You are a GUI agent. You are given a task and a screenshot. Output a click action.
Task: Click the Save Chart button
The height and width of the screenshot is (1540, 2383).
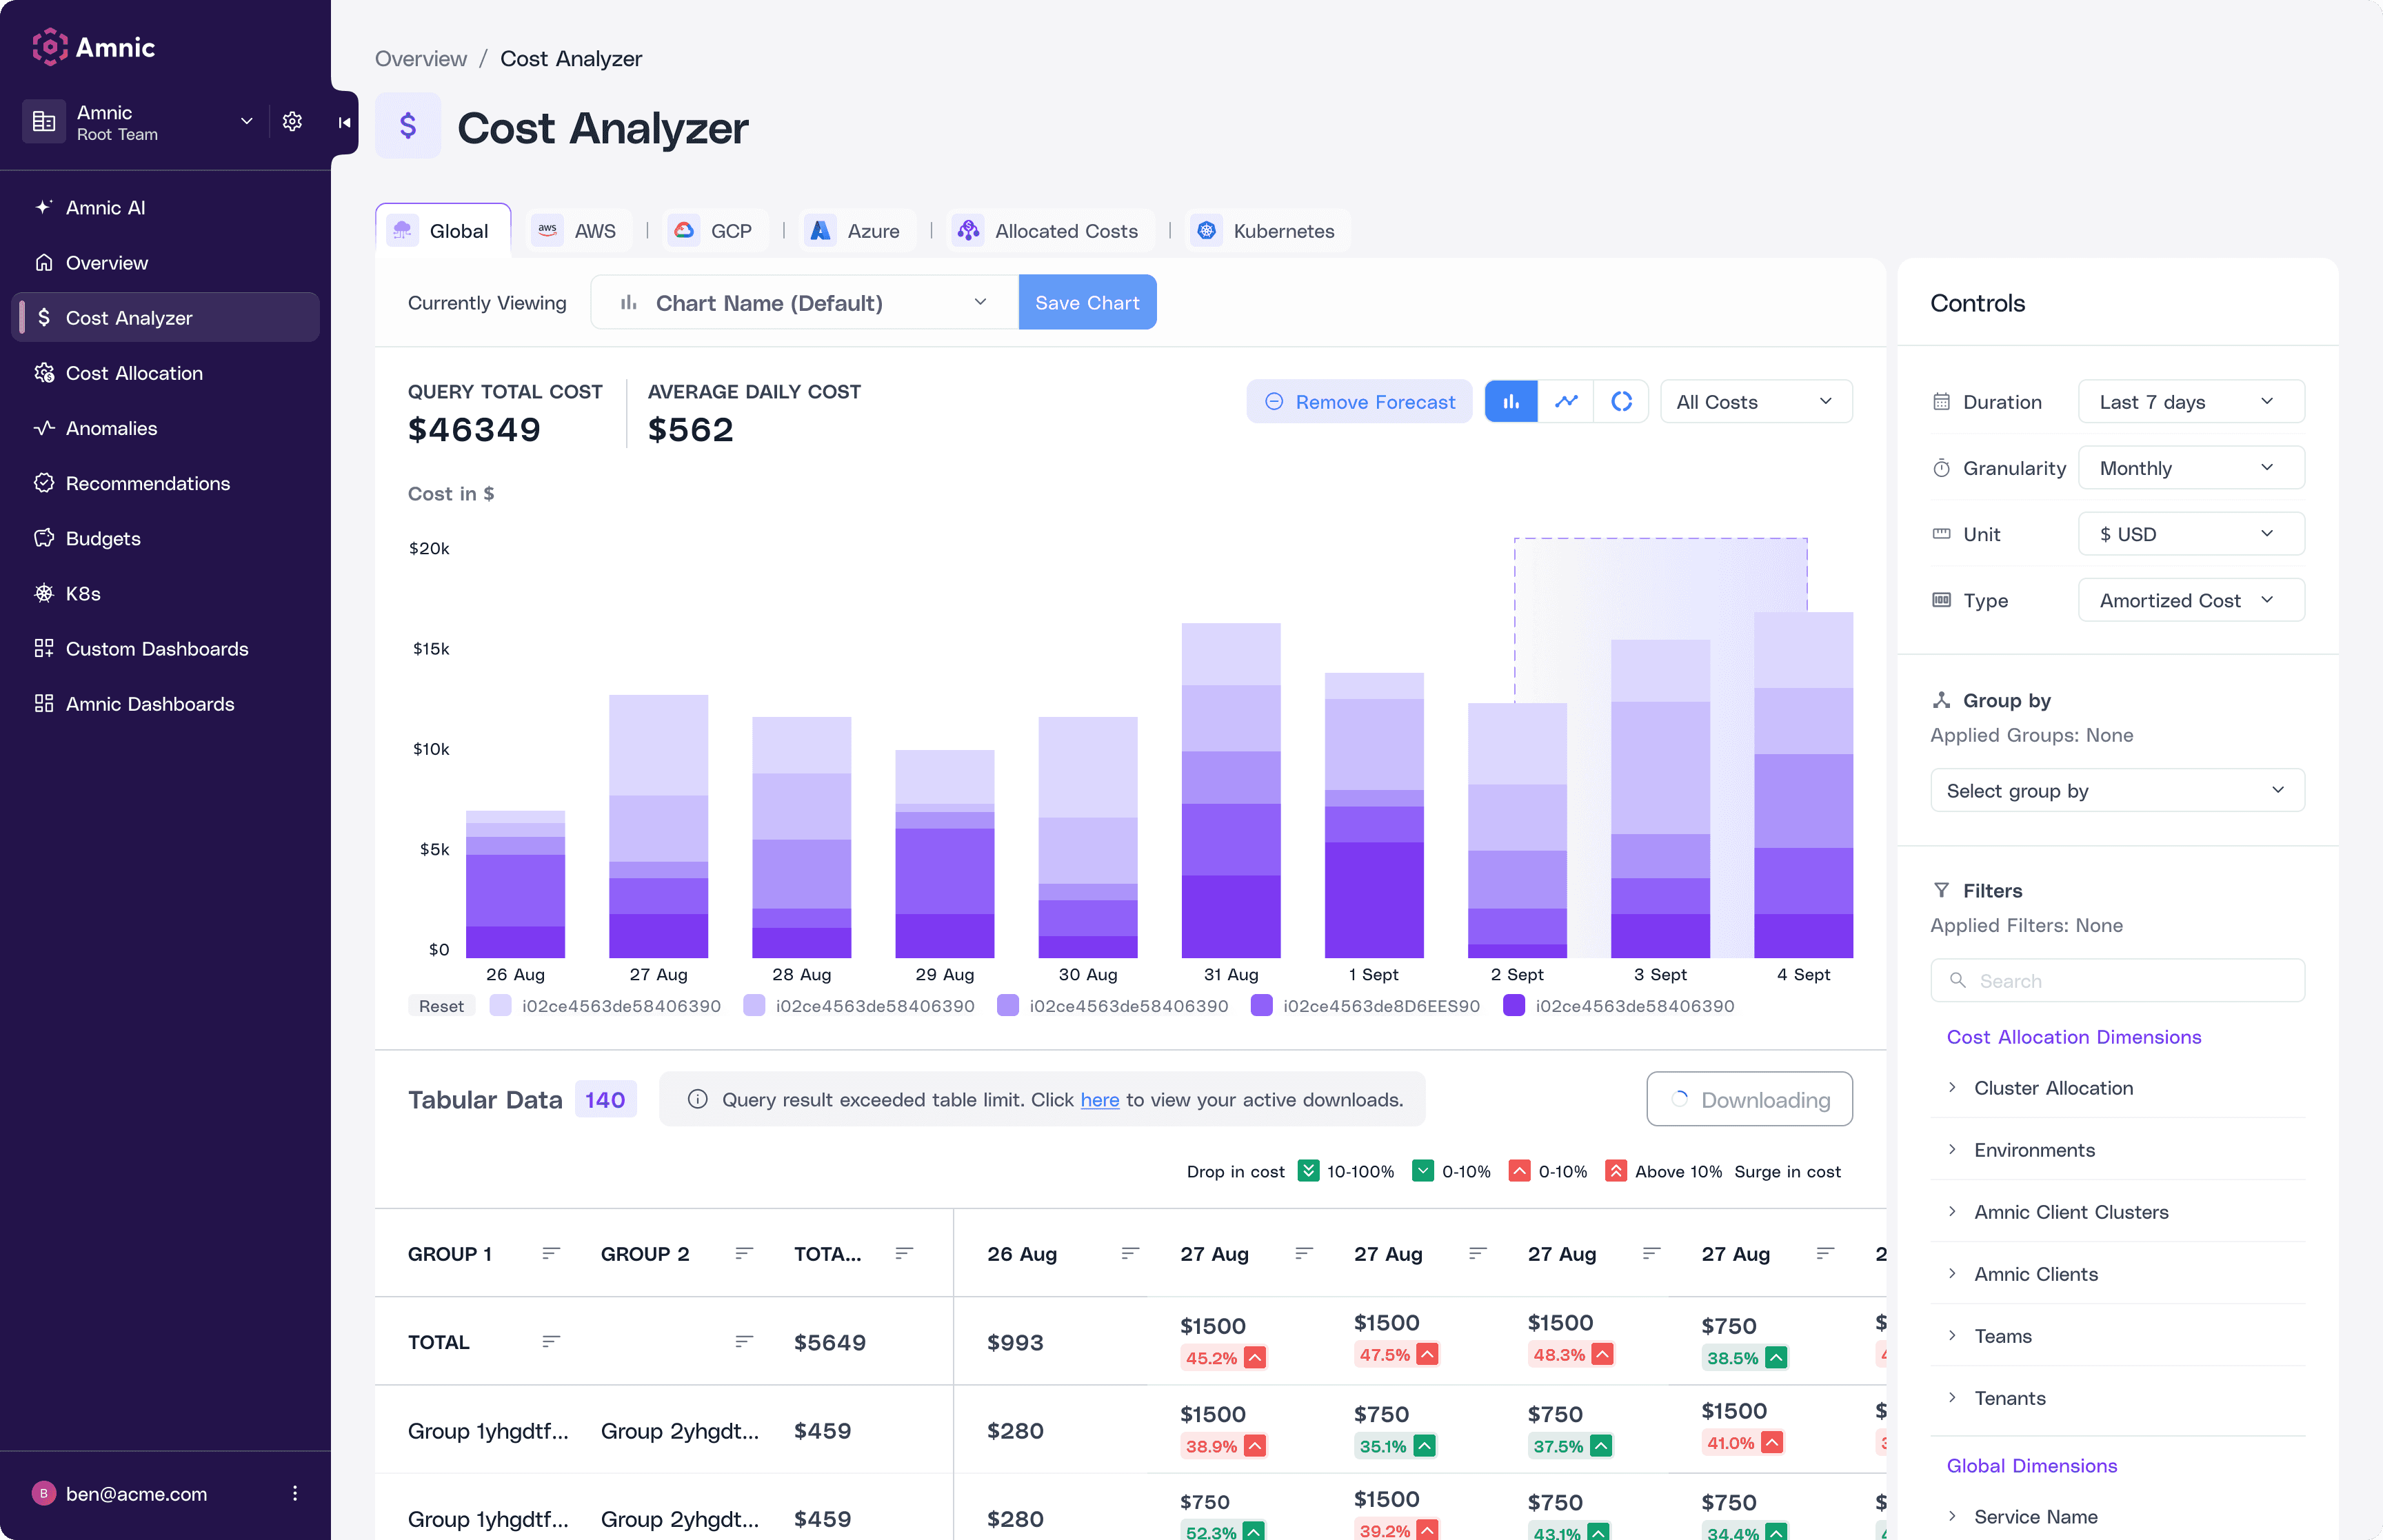(1087, 302)
